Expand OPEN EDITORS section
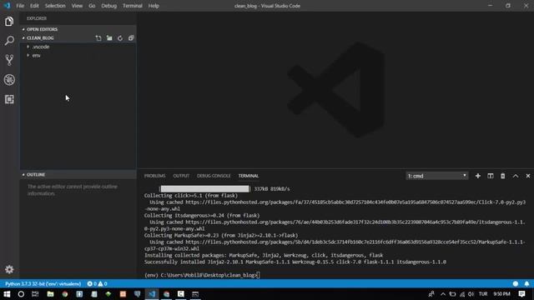Screen dimensions: 534x300 [x=42, y=29]
